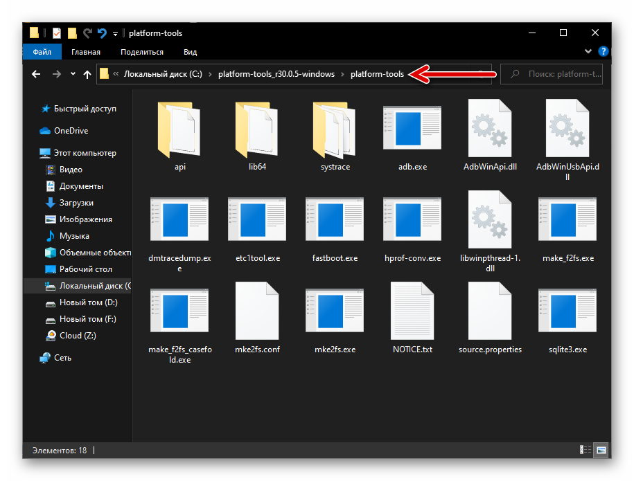Screen dimensions: 634x481
Task: Open the api folder
Action: pyautogui.click(x=179, y=130)
